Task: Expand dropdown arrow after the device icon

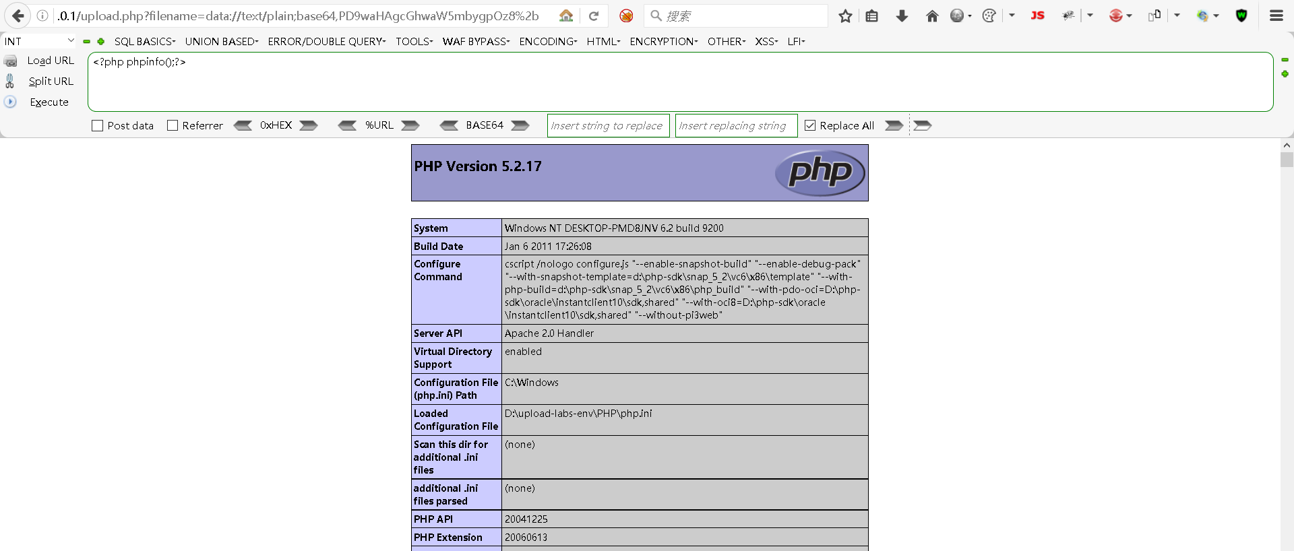Action: [x=1177, y=15]
